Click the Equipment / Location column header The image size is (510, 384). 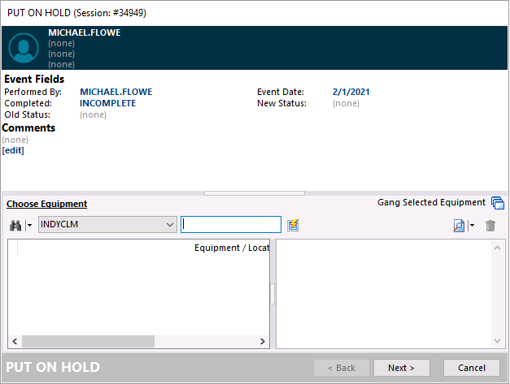pyautogui.click(x=231, y=248)
